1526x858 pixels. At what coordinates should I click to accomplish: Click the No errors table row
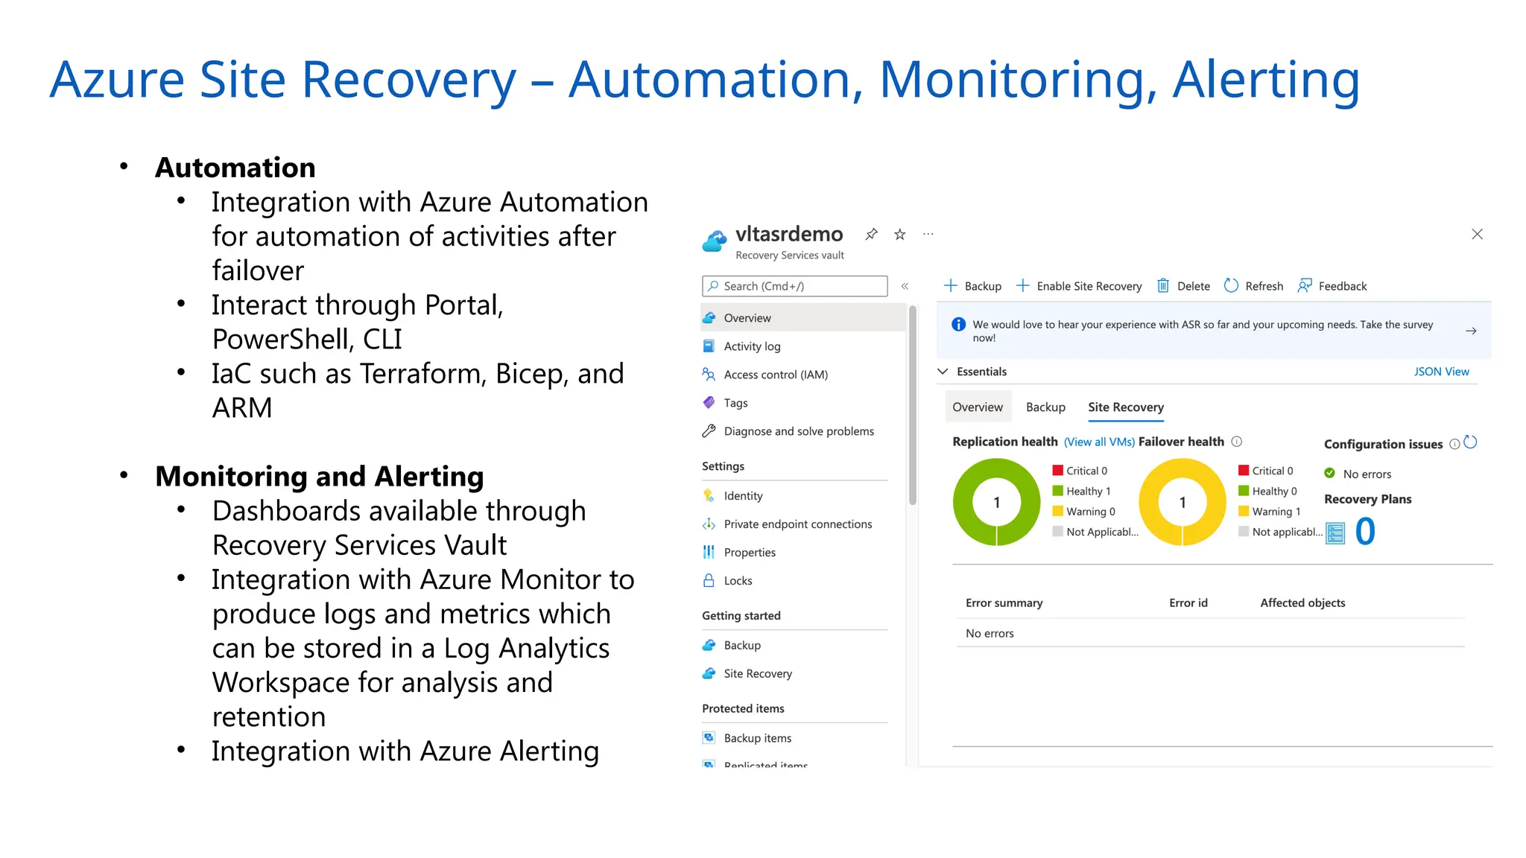[1210, 634]
